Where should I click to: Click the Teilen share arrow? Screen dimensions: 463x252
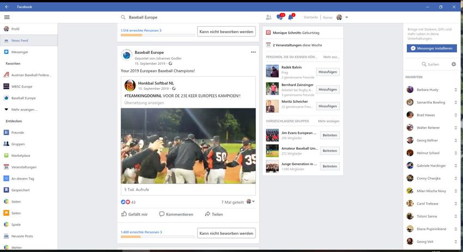pos(214,214)
